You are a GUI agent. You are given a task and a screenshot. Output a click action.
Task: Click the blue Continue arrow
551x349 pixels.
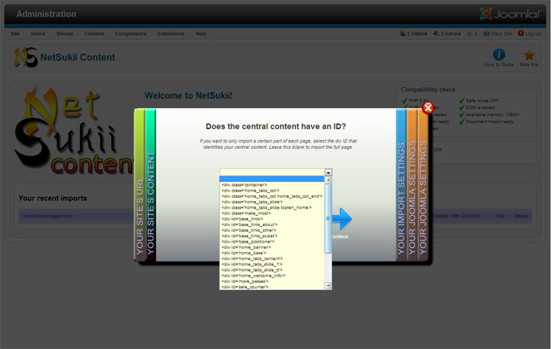[x=342, y=219]
